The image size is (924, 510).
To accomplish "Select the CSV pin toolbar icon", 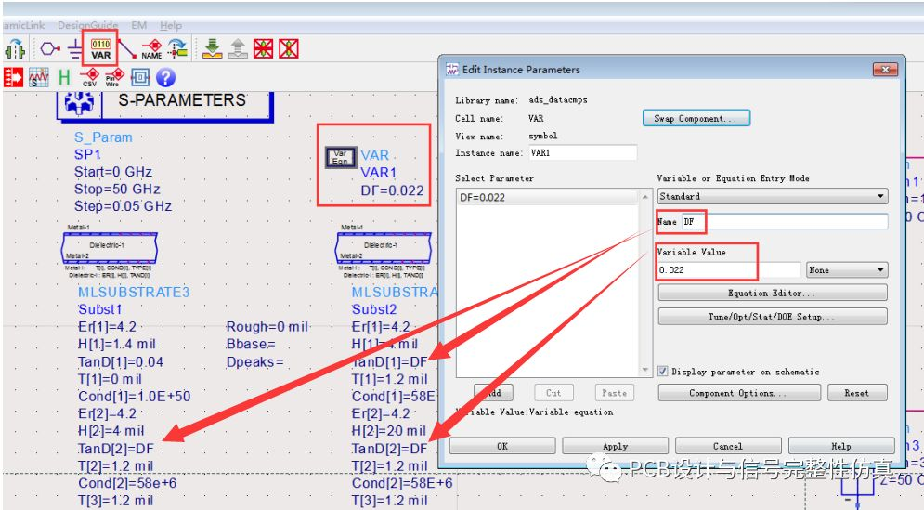I will pyautogui.click(x=89, y=77).
